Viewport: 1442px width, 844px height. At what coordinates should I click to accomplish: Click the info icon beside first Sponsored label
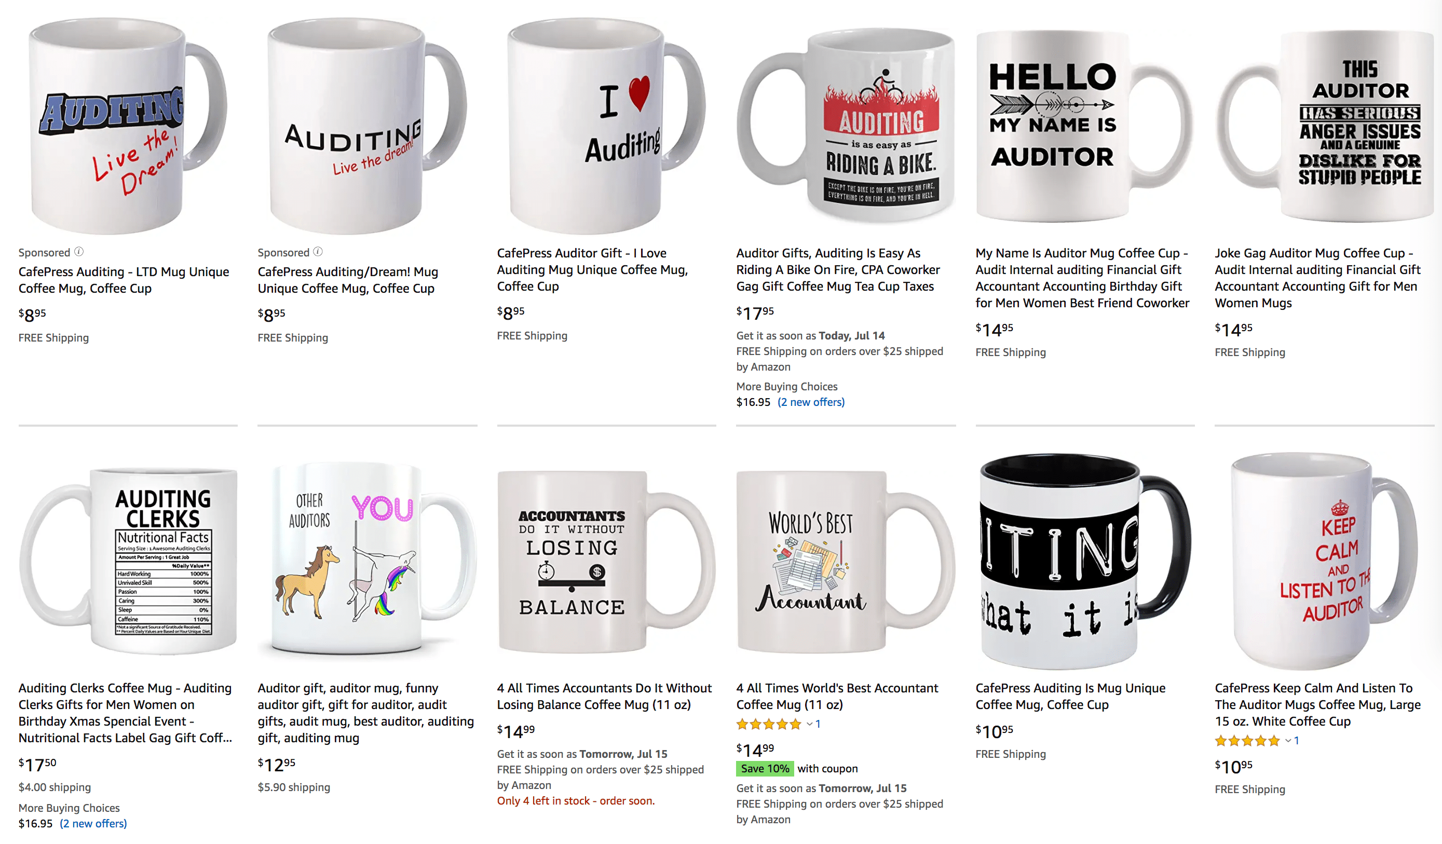(x=79, y=252)
